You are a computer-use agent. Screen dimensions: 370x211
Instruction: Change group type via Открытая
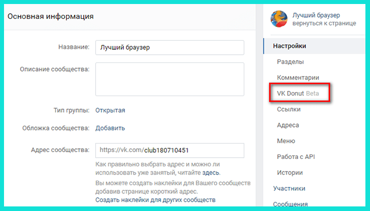[x=110, y=110]
